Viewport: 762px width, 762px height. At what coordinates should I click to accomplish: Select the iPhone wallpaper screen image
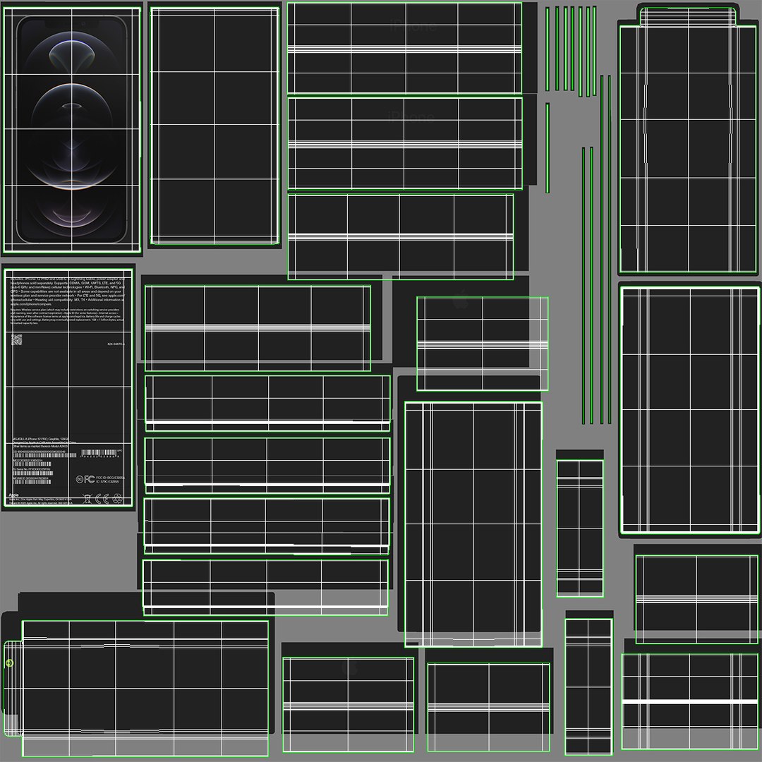click(x=72, y=130)
